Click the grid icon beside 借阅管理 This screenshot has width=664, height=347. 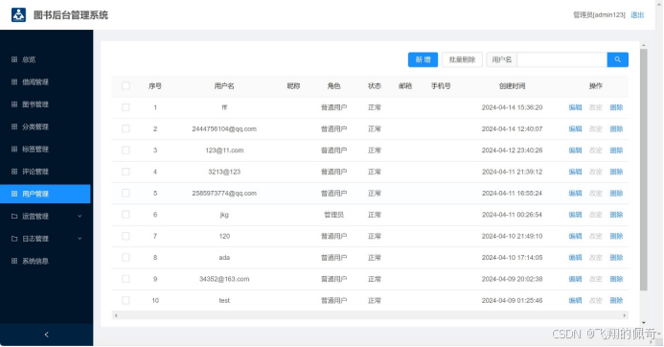point(14,81)
